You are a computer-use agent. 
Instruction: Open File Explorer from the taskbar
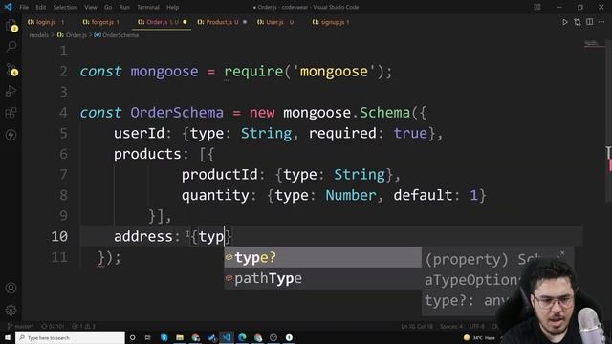point(180,337)
